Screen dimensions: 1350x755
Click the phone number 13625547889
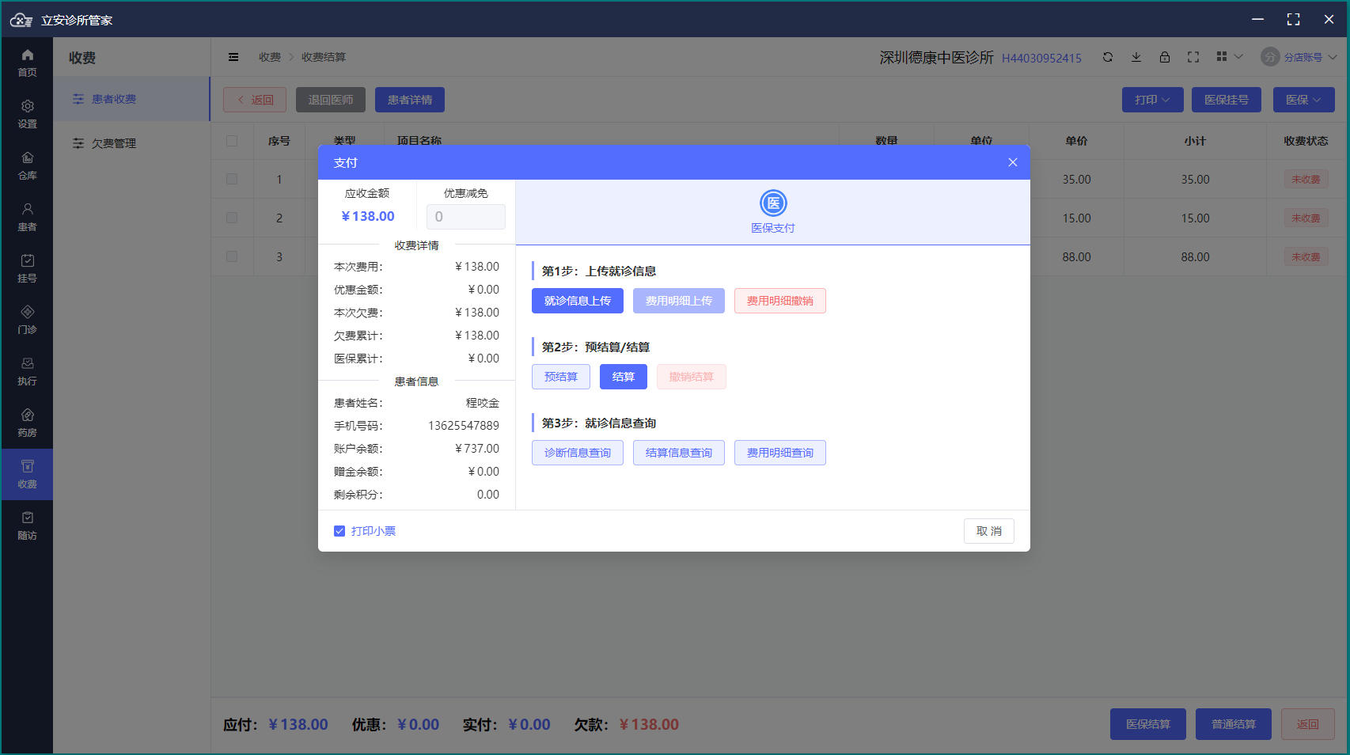click(x=464, y=426)
